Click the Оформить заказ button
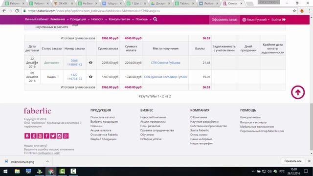 tap(224, 20)
